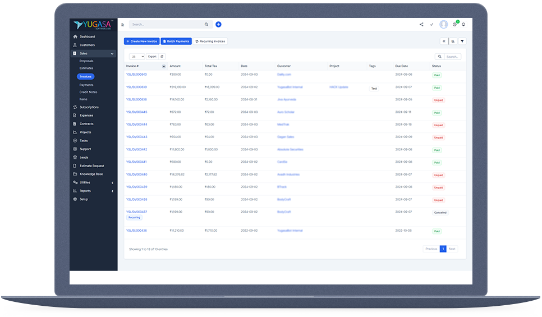The image size is (542, 317).
Task: Click the Cancelled status badge
Action: (440, 213)
